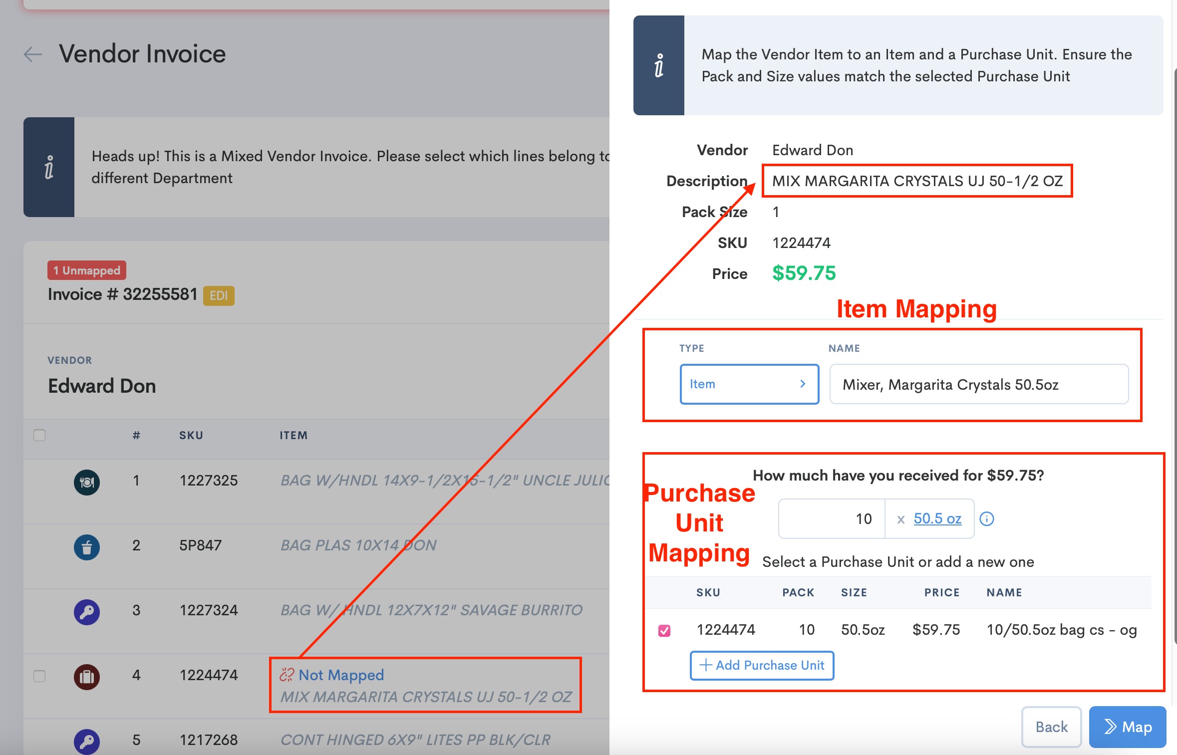Click the info circle next to 50.5 oz
This screenshot has width=1177, height=755.
click(987, 519)
